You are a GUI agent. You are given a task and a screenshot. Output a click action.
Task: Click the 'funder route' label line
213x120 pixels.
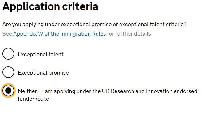pyautogui.click(x=33, y=99)
